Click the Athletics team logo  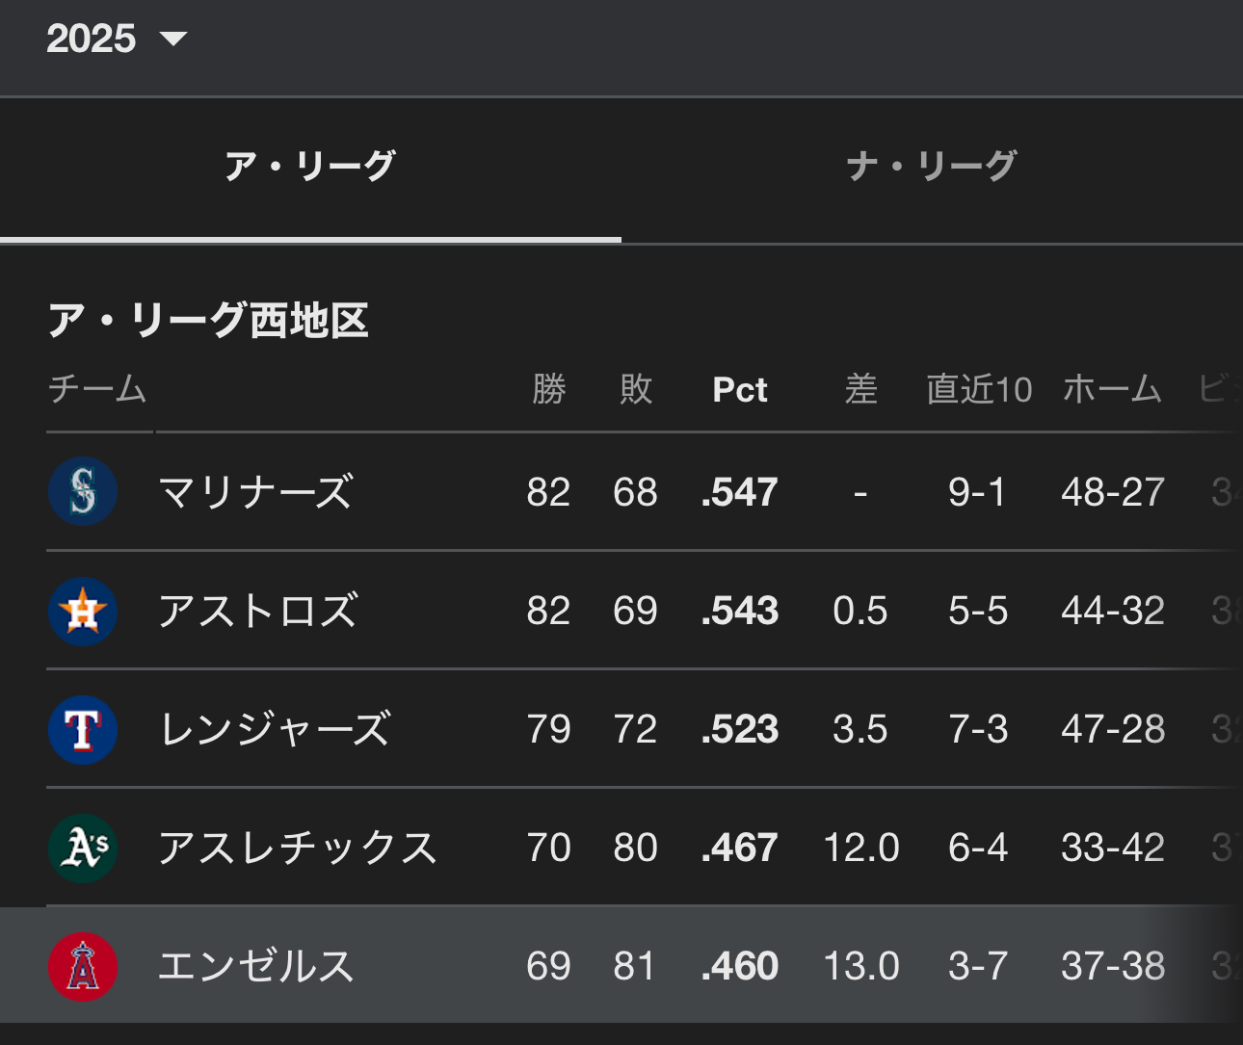(x=83, y=848)
